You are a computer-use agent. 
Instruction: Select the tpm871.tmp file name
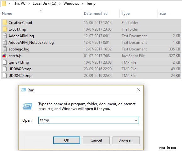point(19,62)
